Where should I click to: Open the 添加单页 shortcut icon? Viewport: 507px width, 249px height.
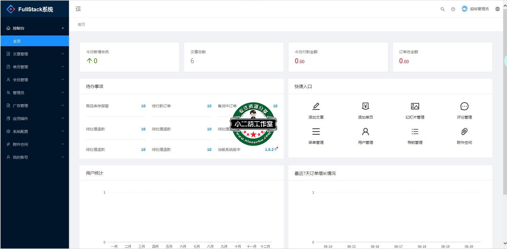pos(365,106)
